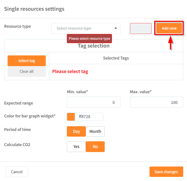Screen dimensions: 187x181
Task: Focus the Max. value field showing 100
Action: [156, 102]
